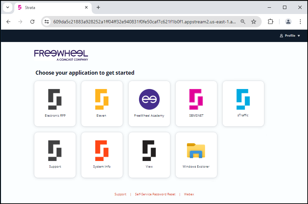This screenshot has width=308, height=204.
Task: Open Self-Service Password Reset link
Action: 155,194
